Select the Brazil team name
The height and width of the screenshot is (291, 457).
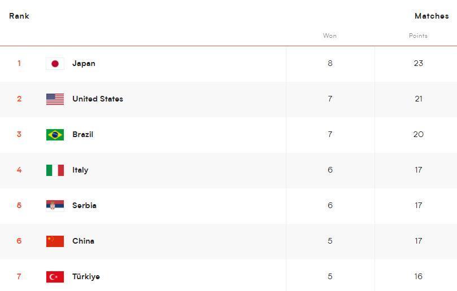83,134
